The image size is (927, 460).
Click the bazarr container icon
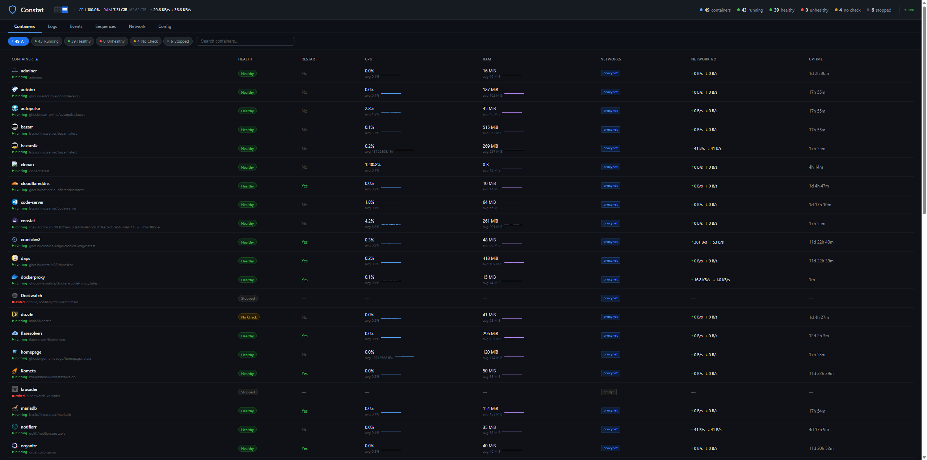15,127
